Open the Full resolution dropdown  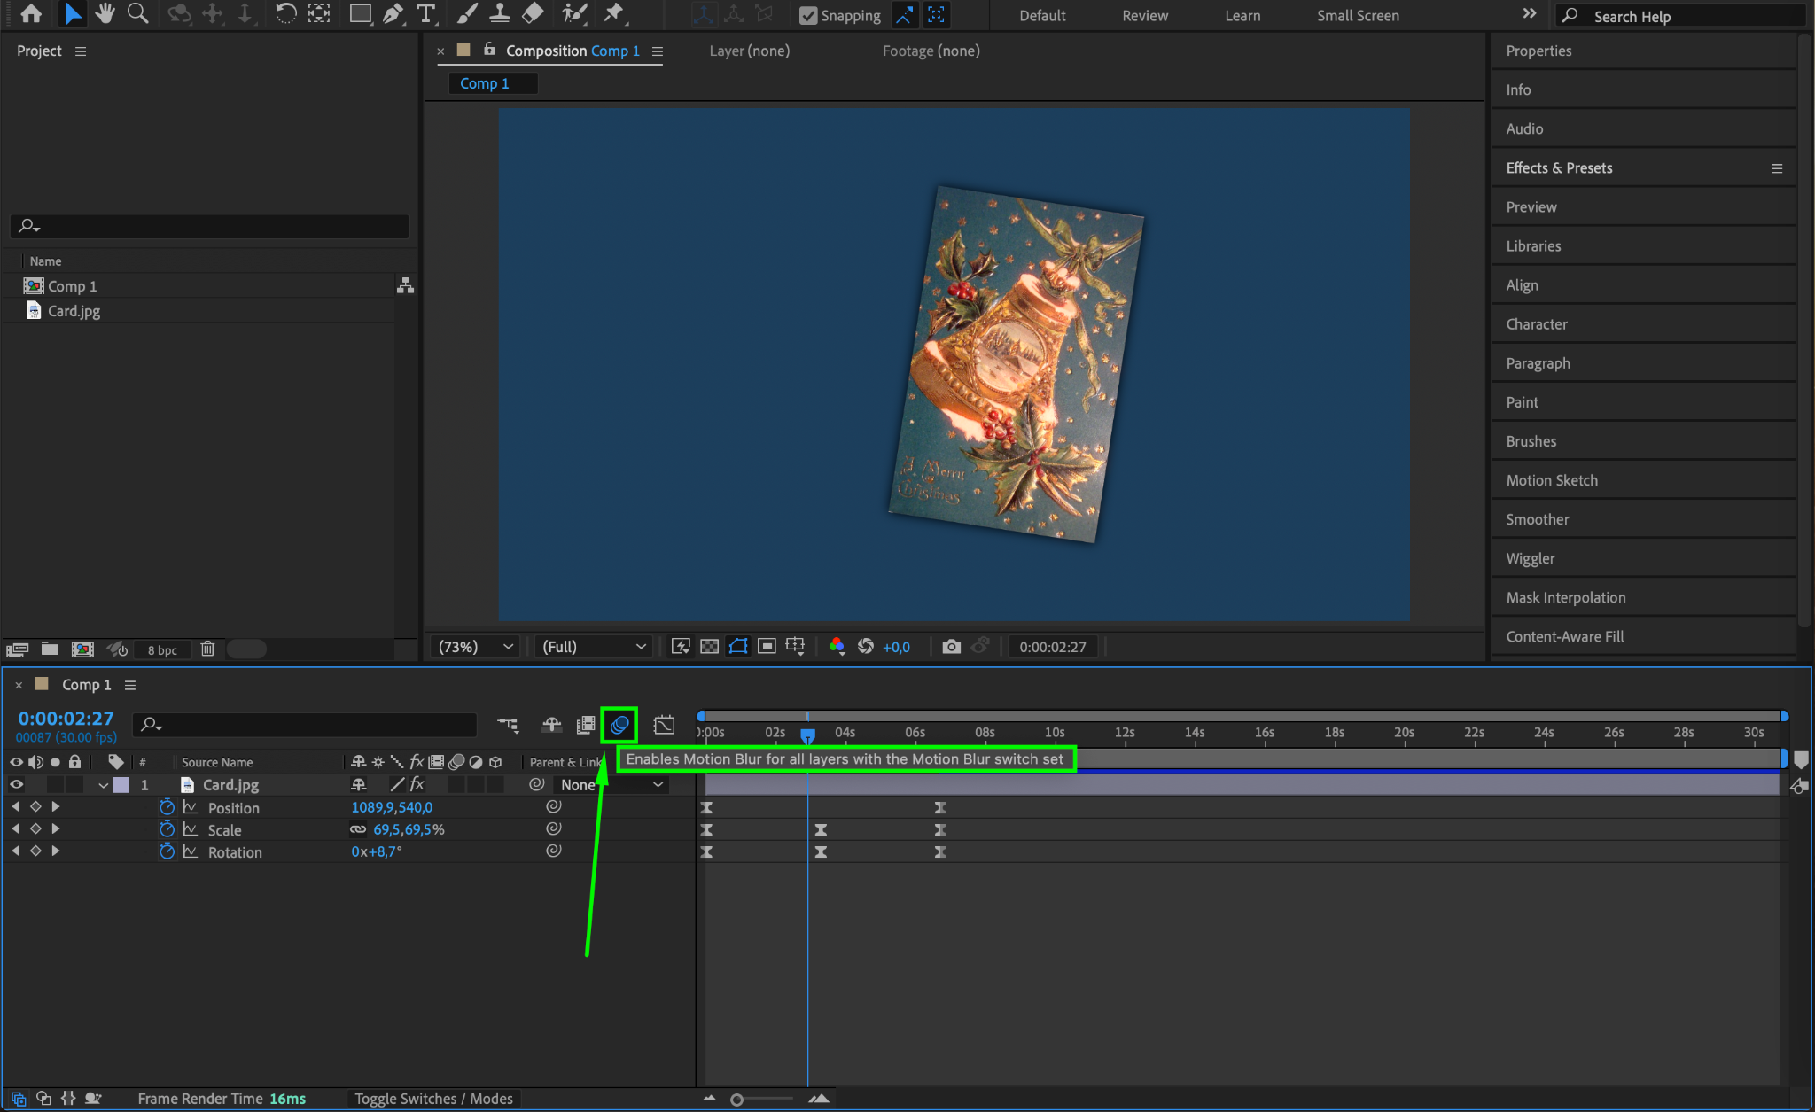(x=593, y=647)
